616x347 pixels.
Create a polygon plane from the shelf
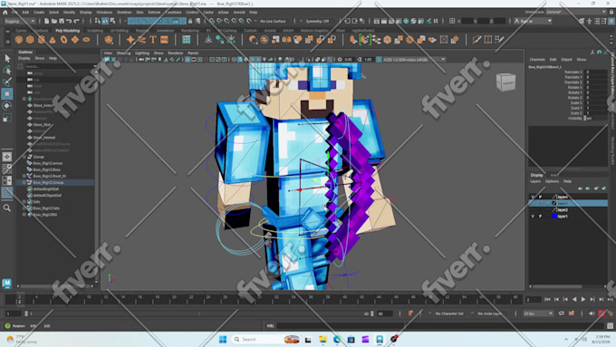(x=74, y=39)
